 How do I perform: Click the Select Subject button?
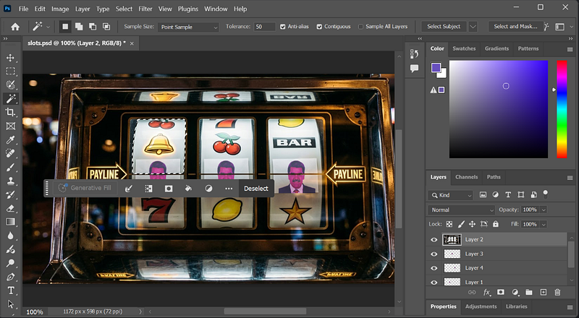pos(444,27)
